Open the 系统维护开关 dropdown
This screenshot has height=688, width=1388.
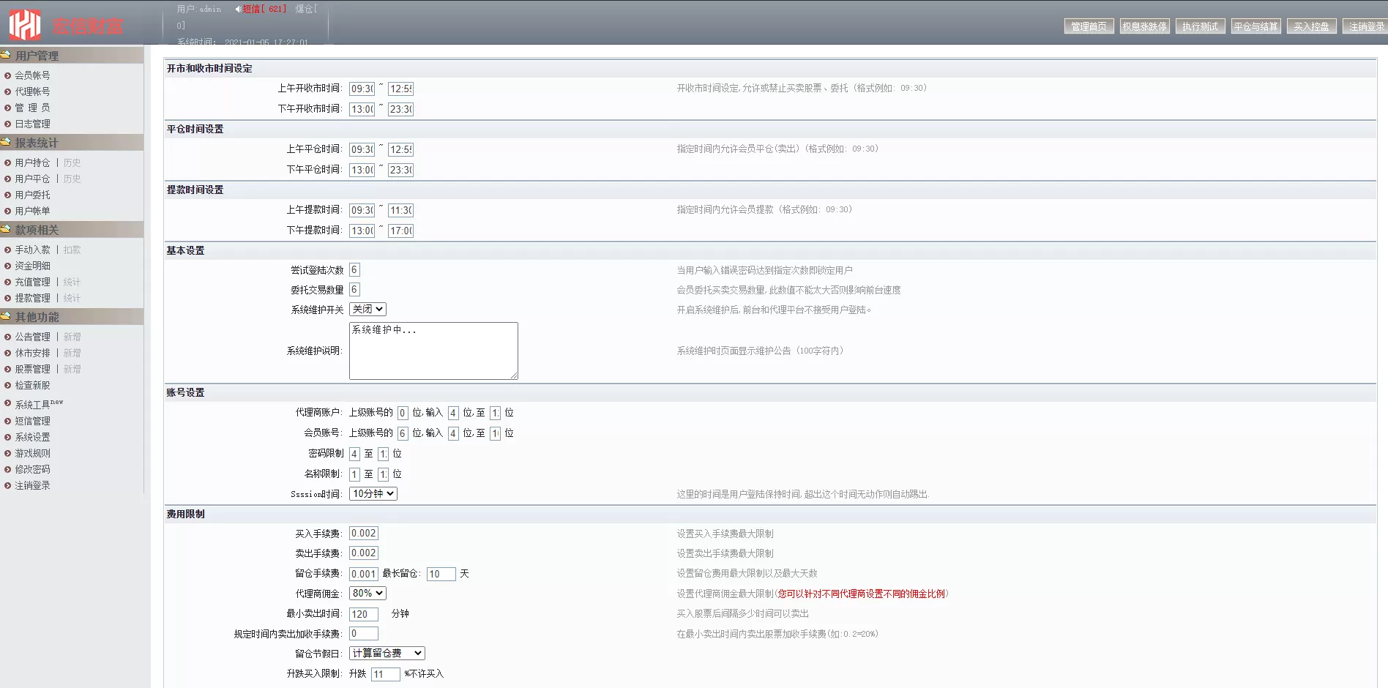pos(367,309)
